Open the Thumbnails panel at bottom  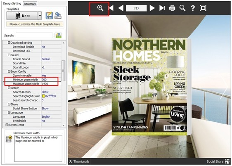(79, 161)
